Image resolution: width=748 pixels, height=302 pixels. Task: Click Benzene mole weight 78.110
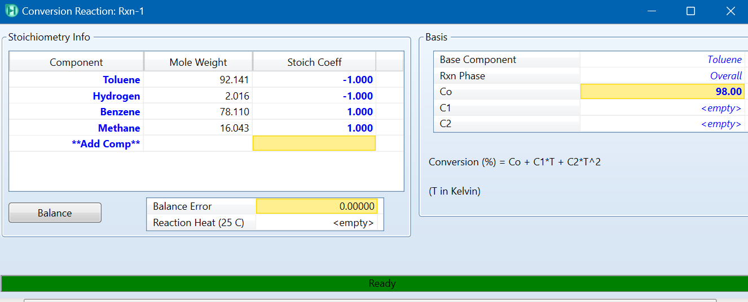[199, 112]
